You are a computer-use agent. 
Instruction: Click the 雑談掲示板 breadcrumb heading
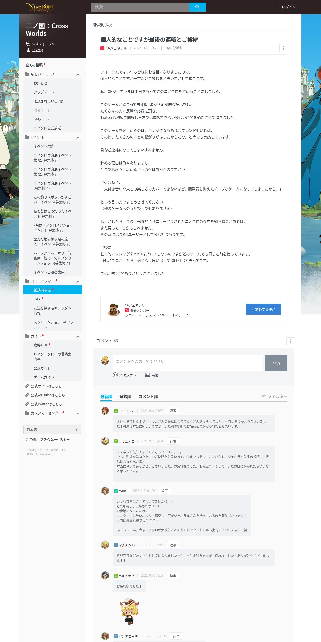pyautogui.click(x=103, y=25)
